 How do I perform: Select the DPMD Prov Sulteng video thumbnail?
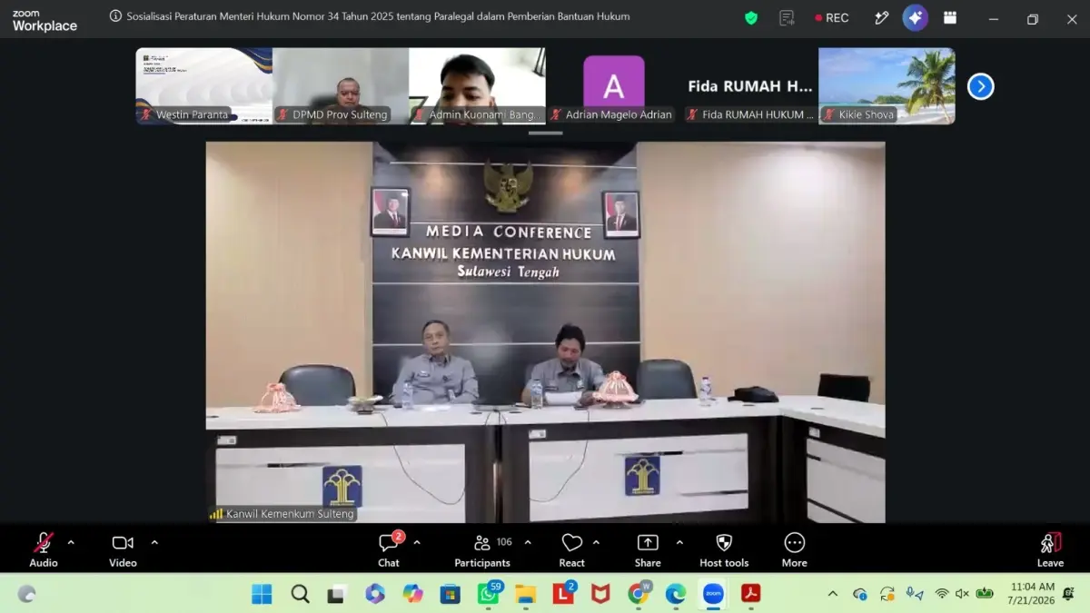point(341,85)
